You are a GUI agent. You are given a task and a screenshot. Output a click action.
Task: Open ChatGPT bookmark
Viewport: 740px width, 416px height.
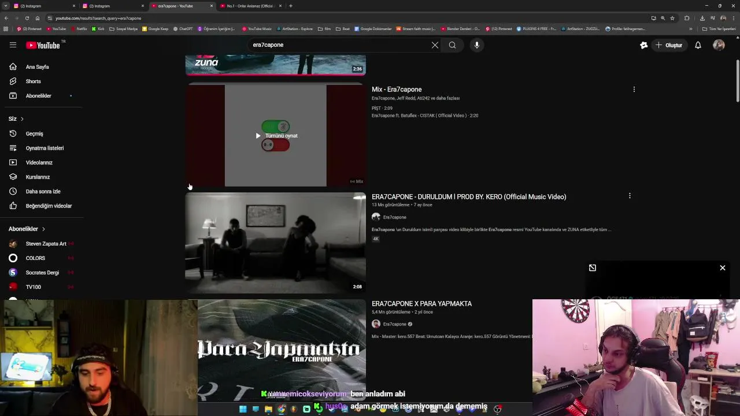point(183,29)
